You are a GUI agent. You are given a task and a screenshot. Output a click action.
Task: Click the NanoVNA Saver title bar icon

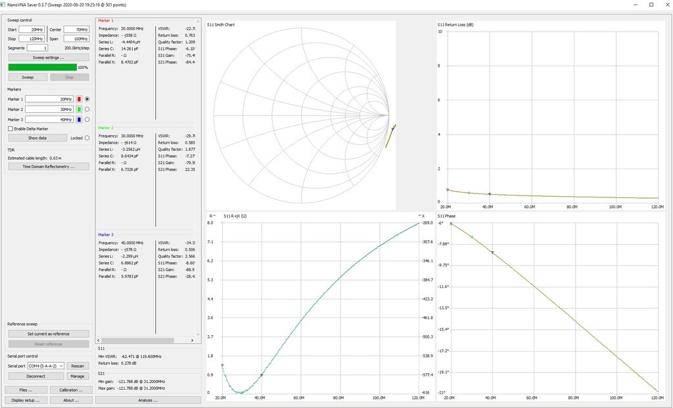coord(3,5)
